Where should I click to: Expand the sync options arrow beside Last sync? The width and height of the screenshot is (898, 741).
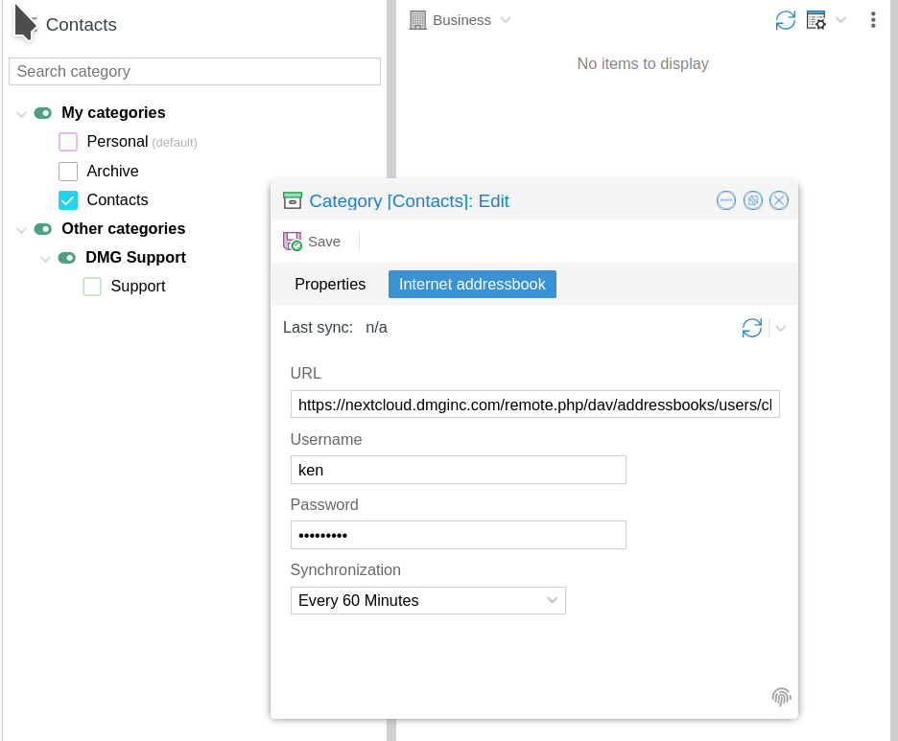click(780, 329)
